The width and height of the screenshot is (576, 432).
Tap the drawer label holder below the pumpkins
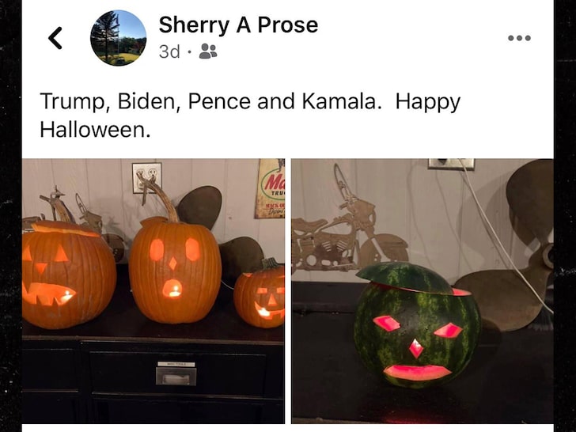176,373
